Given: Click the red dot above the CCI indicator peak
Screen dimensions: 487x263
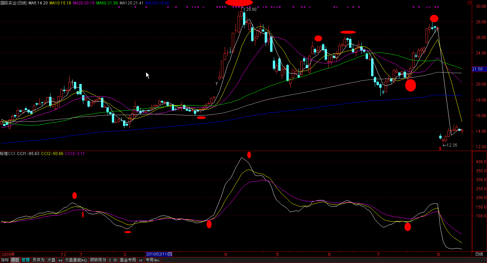Looking at the screenshot, I should (x=249, y=155).
